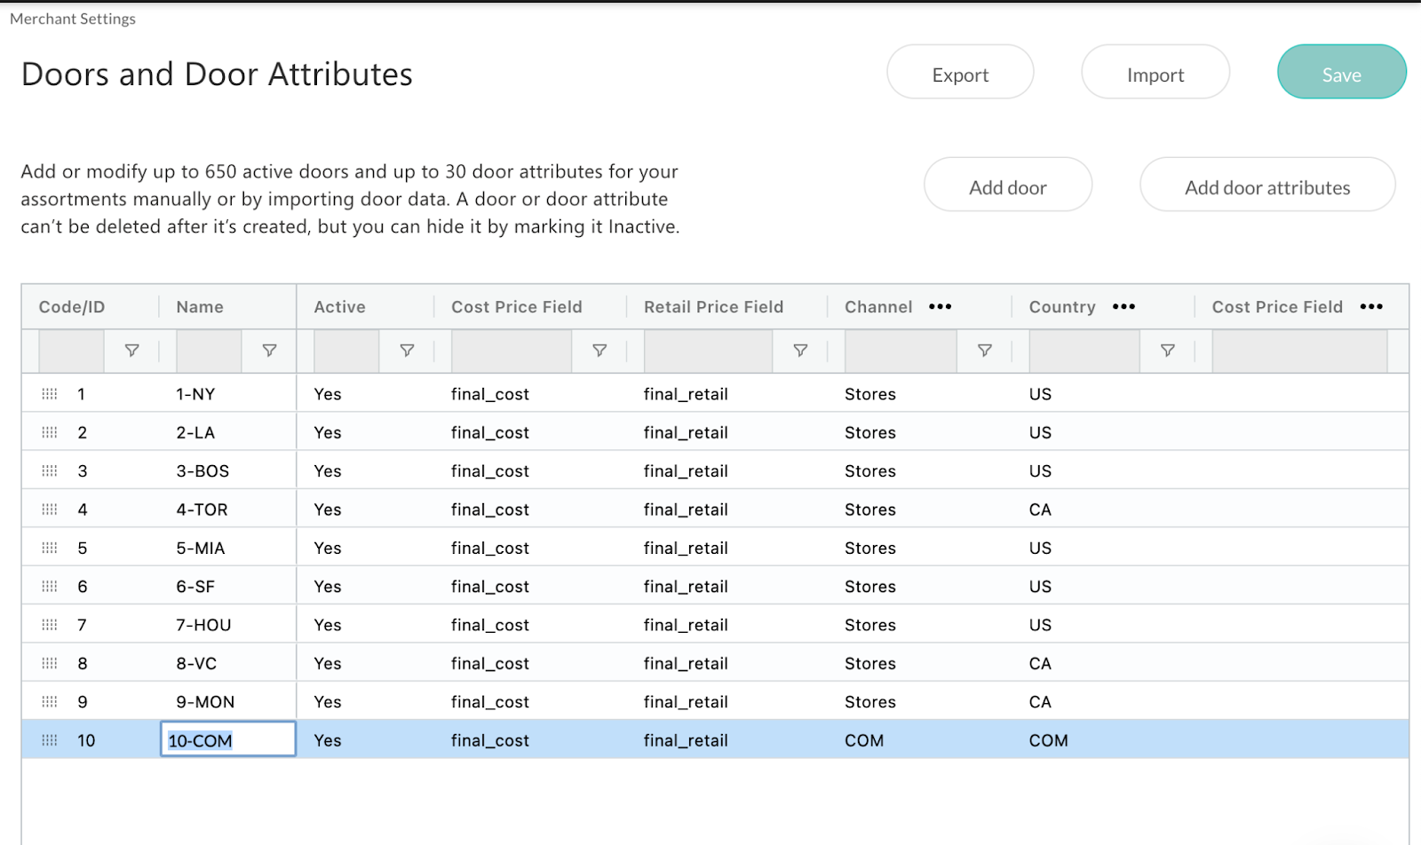Open the first Cost Price Field filter icon
1421x845 pixels.
pos(599,351)
